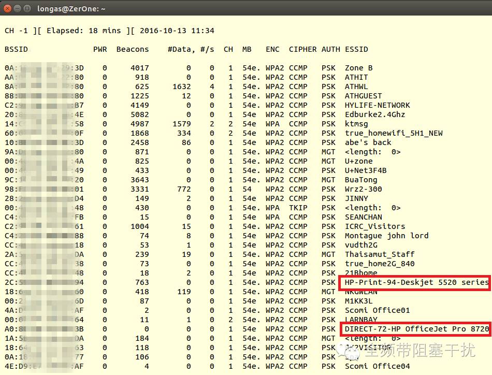Click beacons value 4149 in HYLIFE-NETWORK row
The image size is (492, 375).
140,105
